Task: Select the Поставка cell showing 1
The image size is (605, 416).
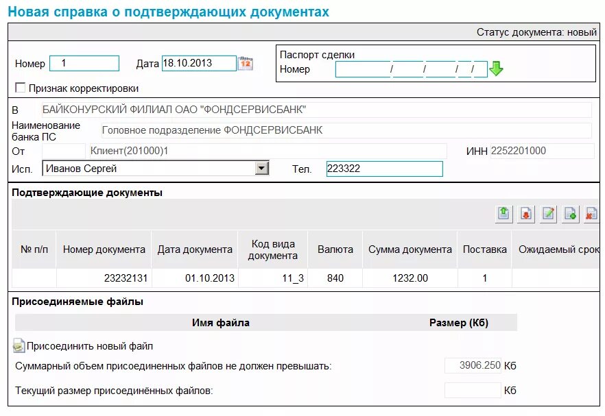Action: pos(484,278)
